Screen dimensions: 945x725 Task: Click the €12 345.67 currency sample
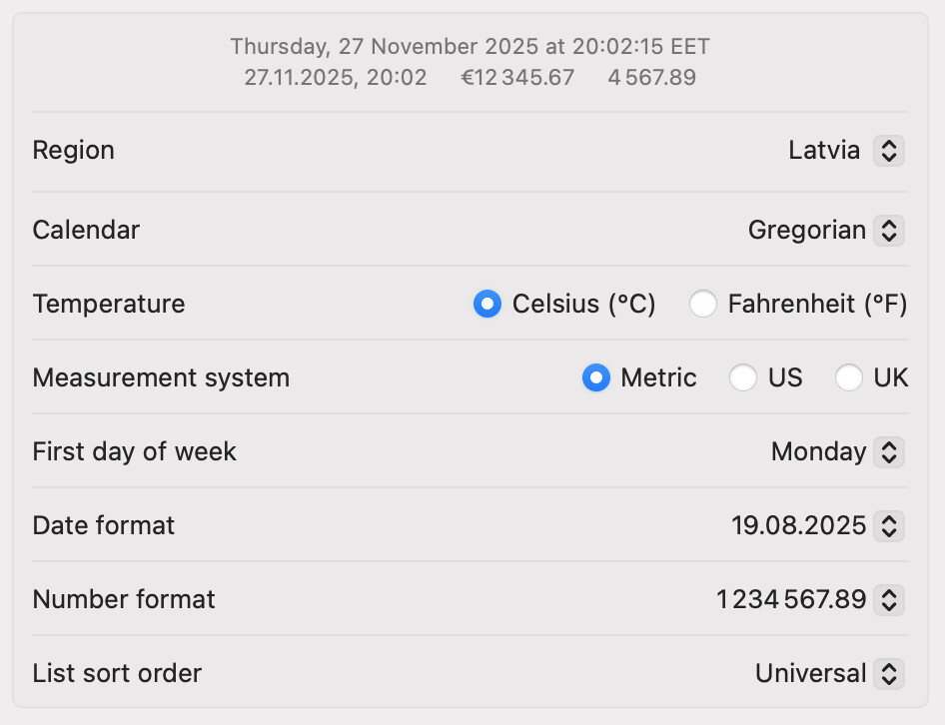point(517,78)
